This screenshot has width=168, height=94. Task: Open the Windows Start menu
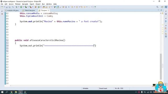2,92
